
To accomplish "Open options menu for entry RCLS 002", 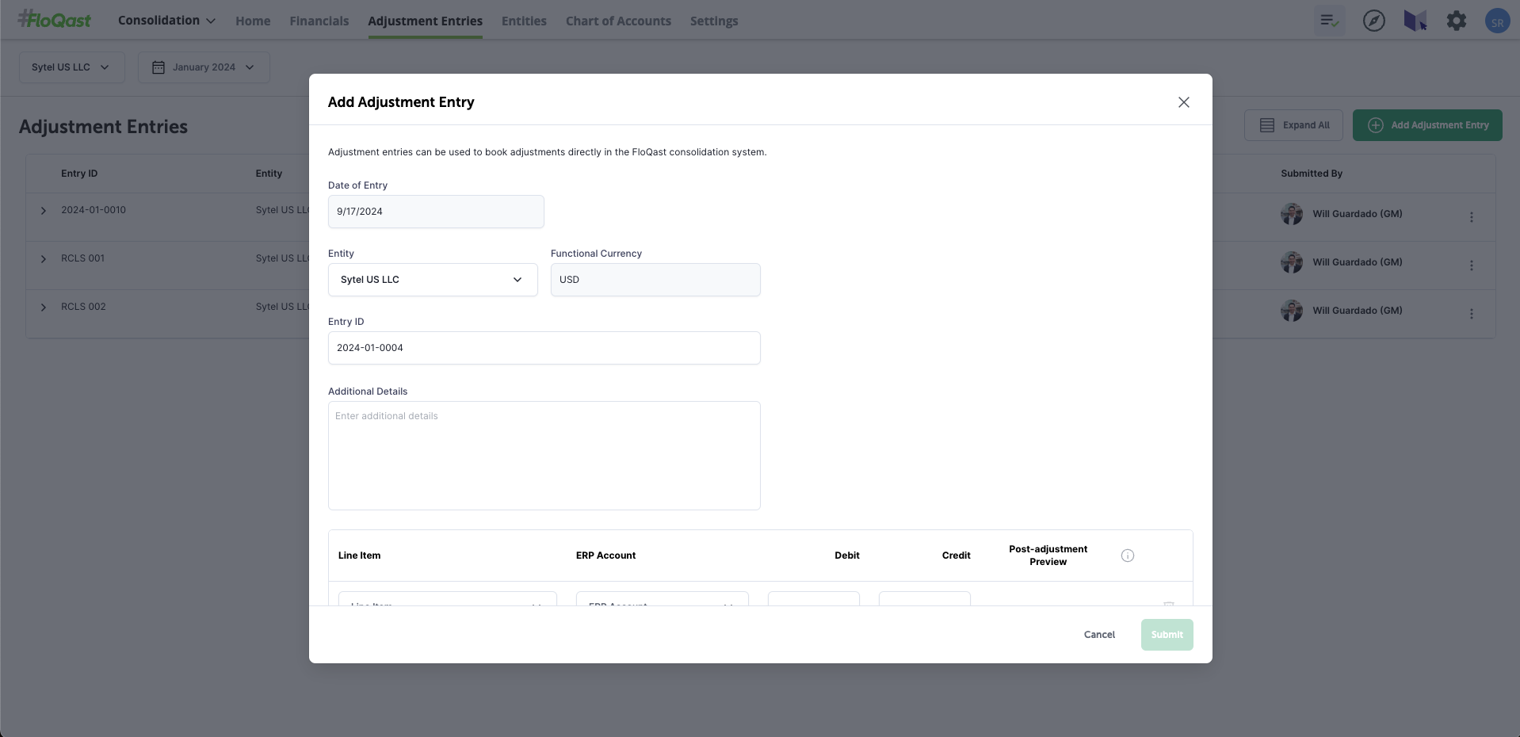I will point(1471,314).
